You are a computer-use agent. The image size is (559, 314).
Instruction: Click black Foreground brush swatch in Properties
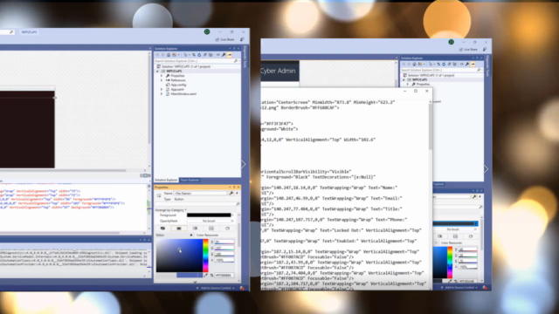click(x=209, y=215)
